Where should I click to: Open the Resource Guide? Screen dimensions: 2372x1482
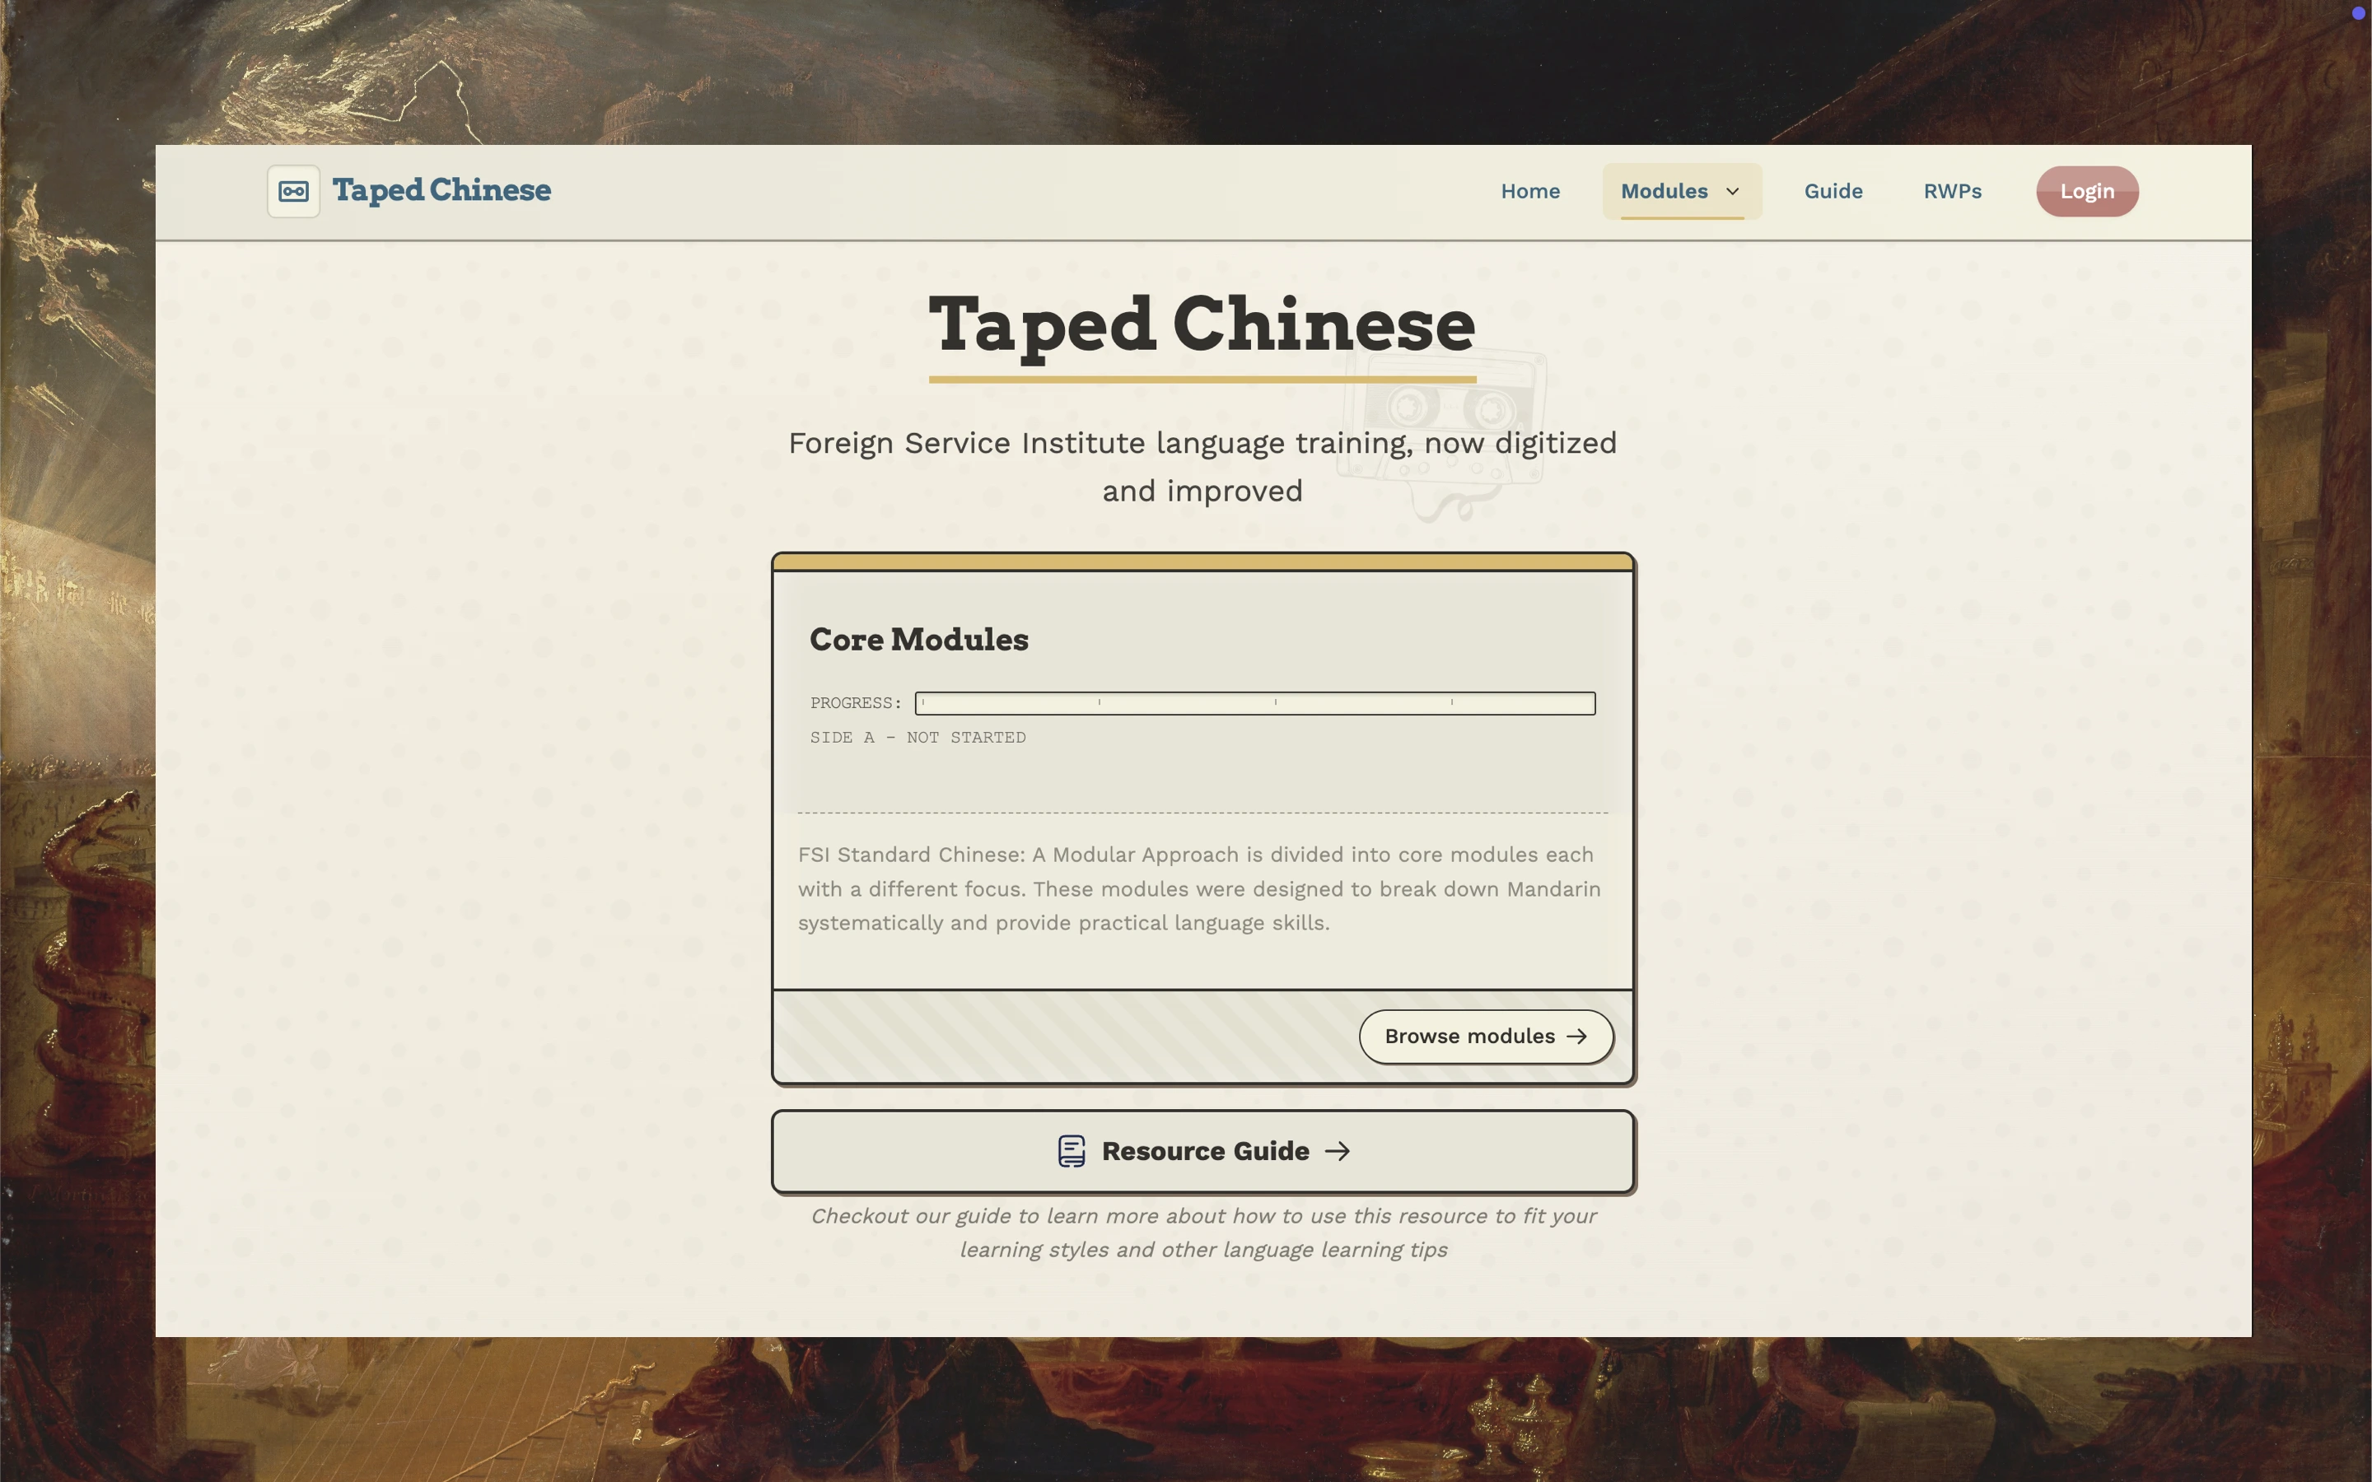1202,1151
